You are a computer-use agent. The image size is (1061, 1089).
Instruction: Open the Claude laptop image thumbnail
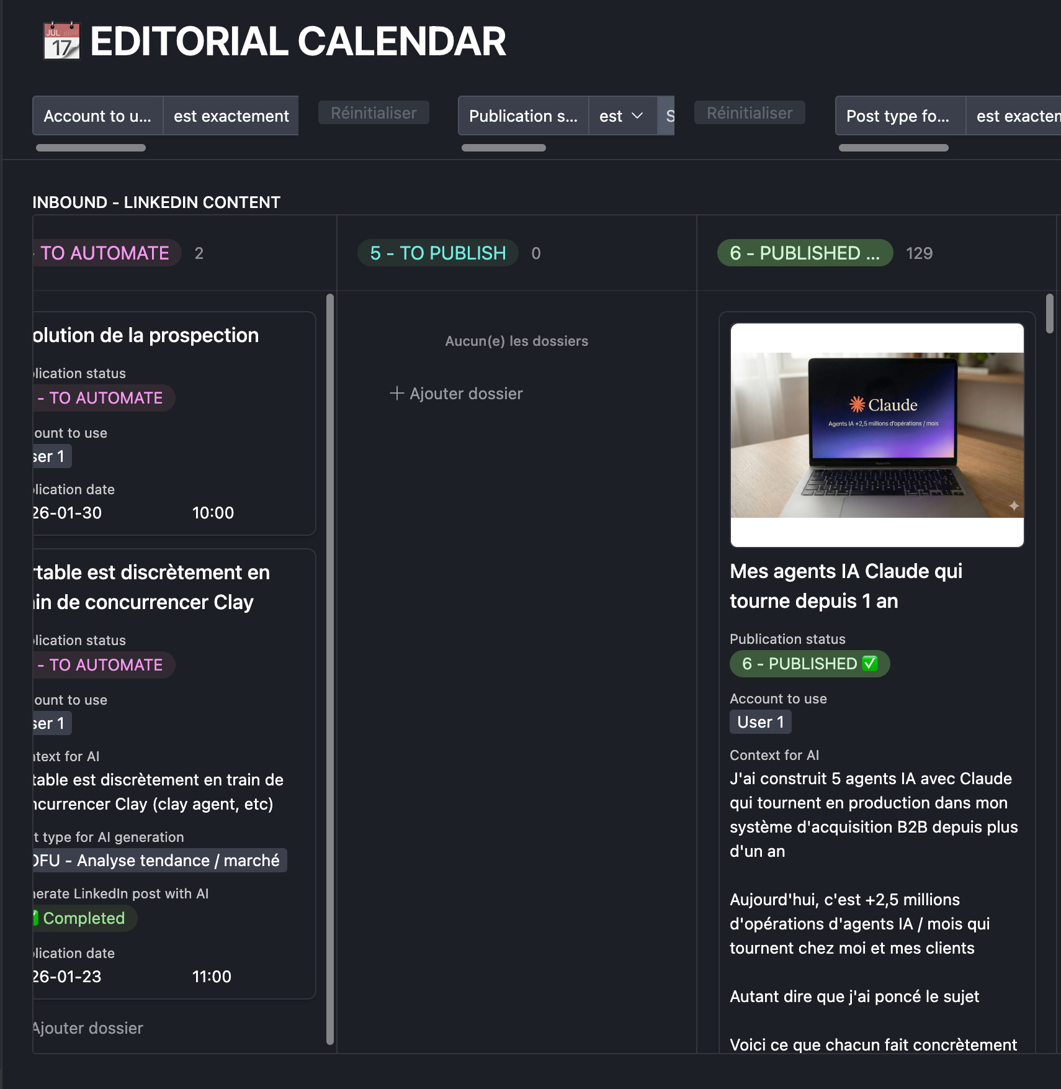coord(876,435)
